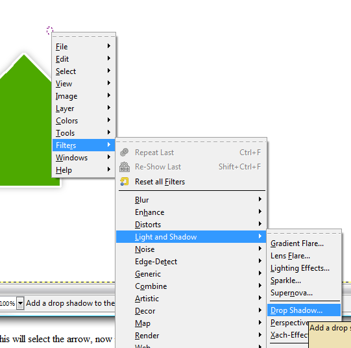Expand the Distorts filters submenu
Viewport: 351px width, 348px height.
(191, 225)
